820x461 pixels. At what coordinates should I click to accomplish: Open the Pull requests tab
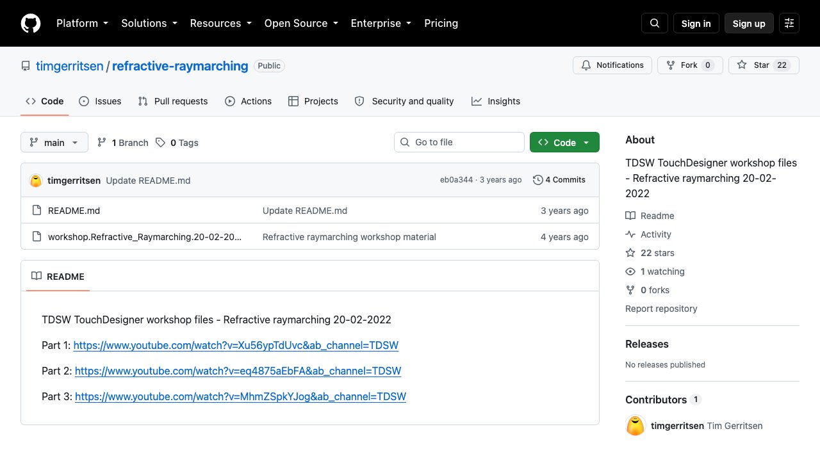[x=173, y=101]
